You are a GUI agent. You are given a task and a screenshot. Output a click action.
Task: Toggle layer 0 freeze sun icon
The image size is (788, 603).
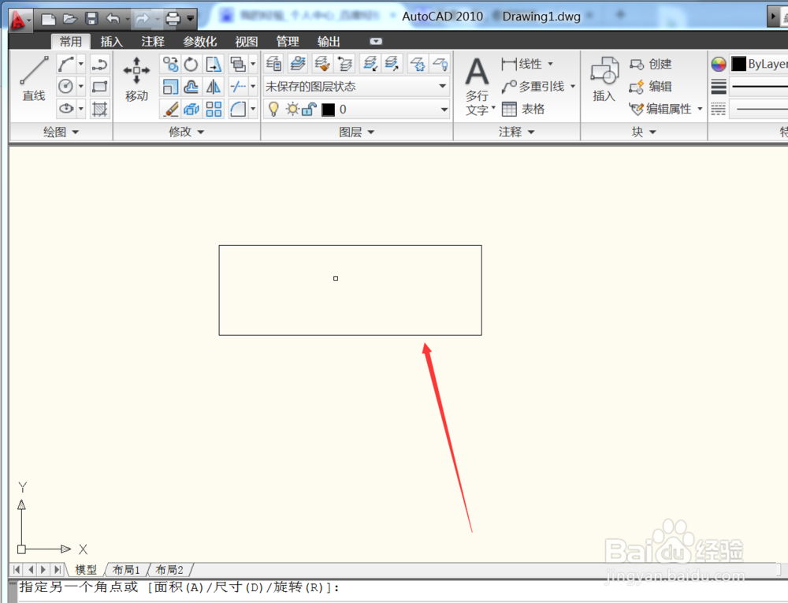(x=292, y=109)
